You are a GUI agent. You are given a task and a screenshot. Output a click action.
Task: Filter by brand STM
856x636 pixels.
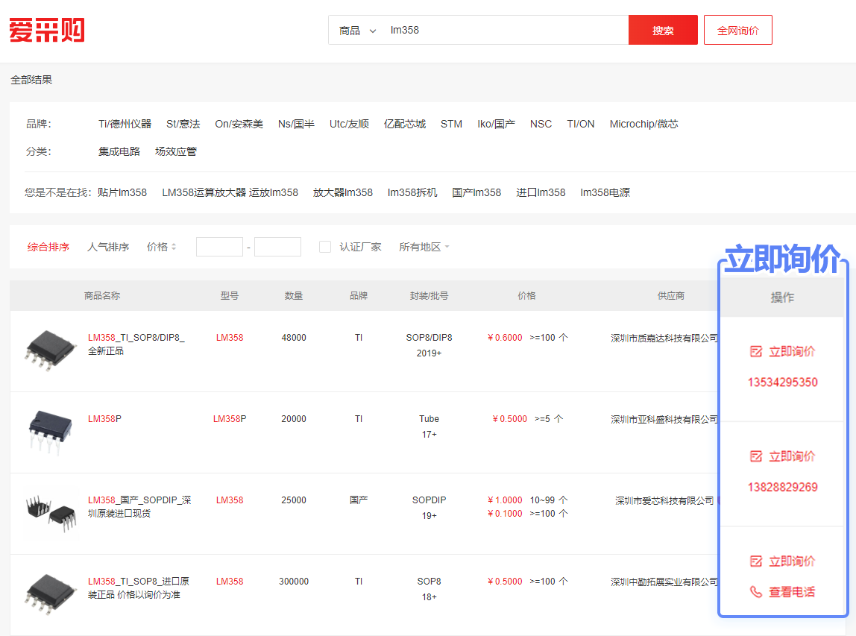click(451, 124)
